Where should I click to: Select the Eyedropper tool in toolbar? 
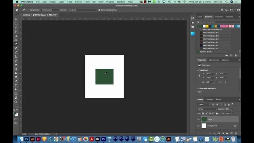(x=16, y=44)
